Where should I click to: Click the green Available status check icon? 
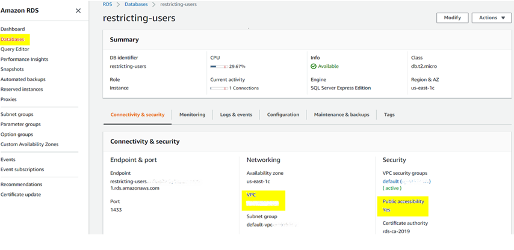point(314,66)
